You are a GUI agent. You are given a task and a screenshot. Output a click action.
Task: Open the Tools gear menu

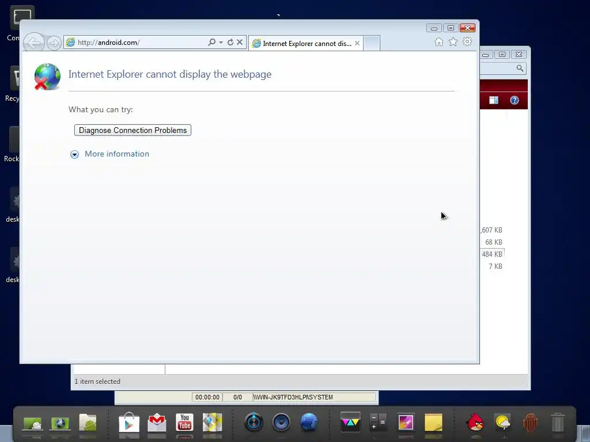[x=467, y=41]
